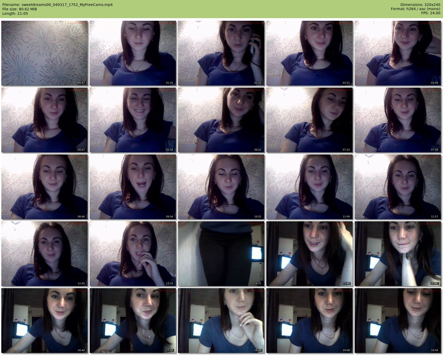Screen dimensions: 443x355
Task: Open the 16:44 thumbnail
Action: pyautogui.click(x=44, y=321)
